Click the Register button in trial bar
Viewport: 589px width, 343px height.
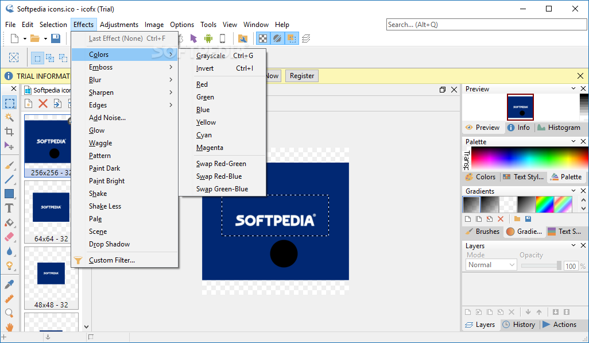coord(301,76)
